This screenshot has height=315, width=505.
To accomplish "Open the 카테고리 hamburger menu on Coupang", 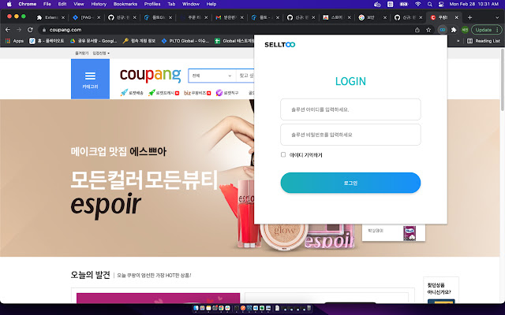I will pos(90,79).
